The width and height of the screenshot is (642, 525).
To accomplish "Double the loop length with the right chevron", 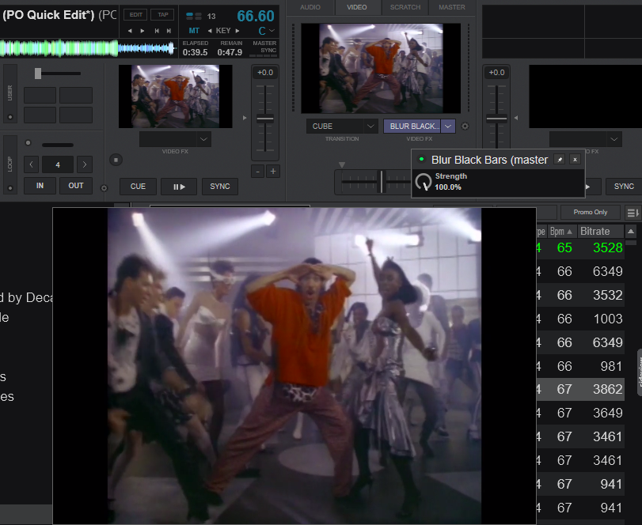I will [x=85, y=164].
